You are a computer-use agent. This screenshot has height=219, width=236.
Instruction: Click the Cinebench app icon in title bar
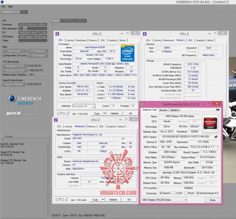[x=2, y=2]
